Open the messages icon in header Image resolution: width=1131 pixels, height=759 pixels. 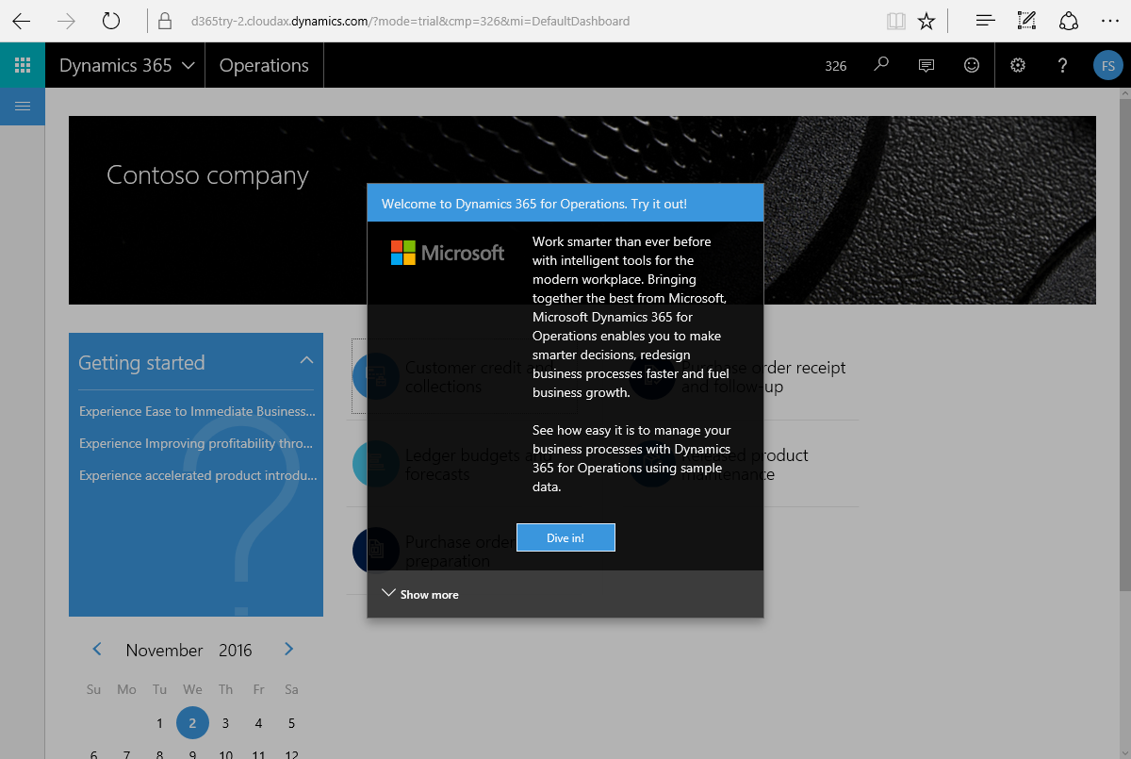click(x=926, y=65)
